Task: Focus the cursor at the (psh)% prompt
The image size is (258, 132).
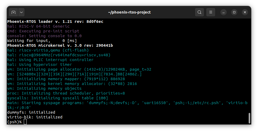Action: pyautogui.click(x=25, y=122)
